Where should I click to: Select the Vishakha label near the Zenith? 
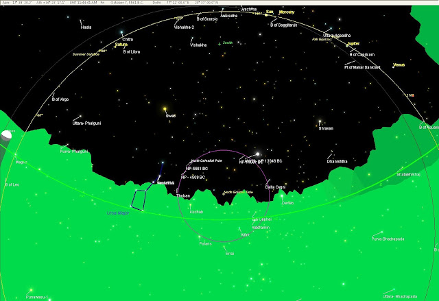coord(198,45)
